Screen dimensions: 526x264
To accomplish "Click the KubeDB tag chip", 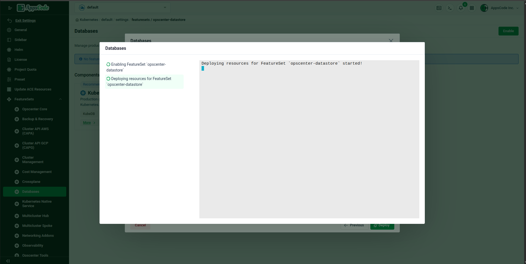I will (x=89, y=114).
